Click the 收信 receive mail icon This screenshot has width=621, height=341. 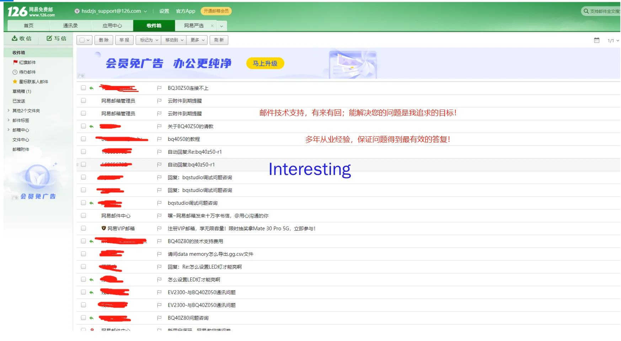click(x=15, y=38)
